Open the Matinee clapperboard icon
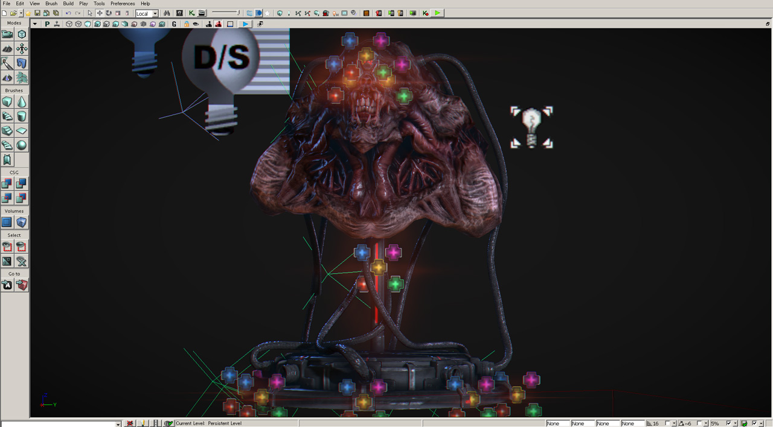Screen dimensions: 773x427 (x=202, y=13)
